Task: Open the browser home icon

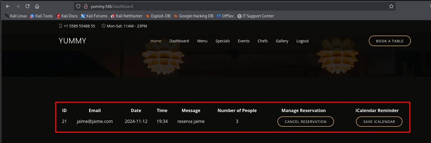Action: pyautogui.click(x=37, y=6)
